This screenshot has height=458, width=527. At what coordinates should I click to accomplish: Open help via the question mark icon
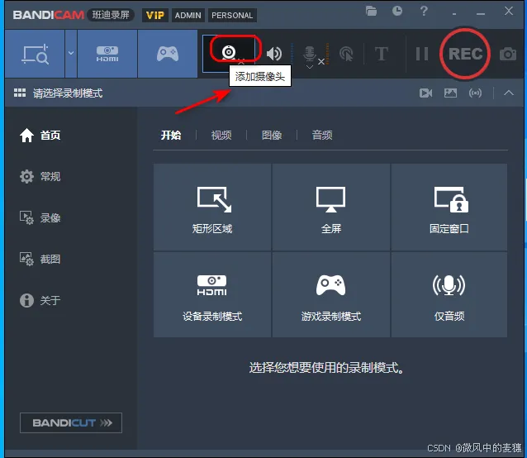tap(424, 11)
